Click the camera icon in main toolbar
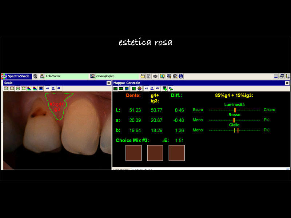The image size is (291, 218). pos(155,76)
